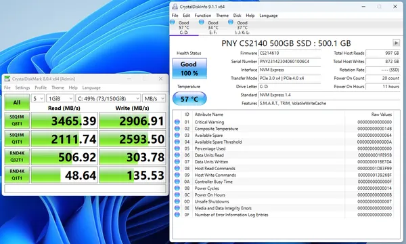
Task: Open the Profile menu in CrystalDiskMark
Action: [41, 87]
